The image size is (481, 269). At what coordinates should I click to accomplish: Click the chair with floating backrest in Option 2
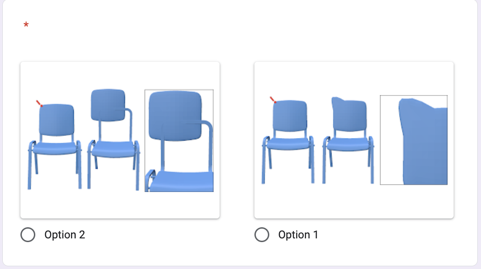click(113, 139)
